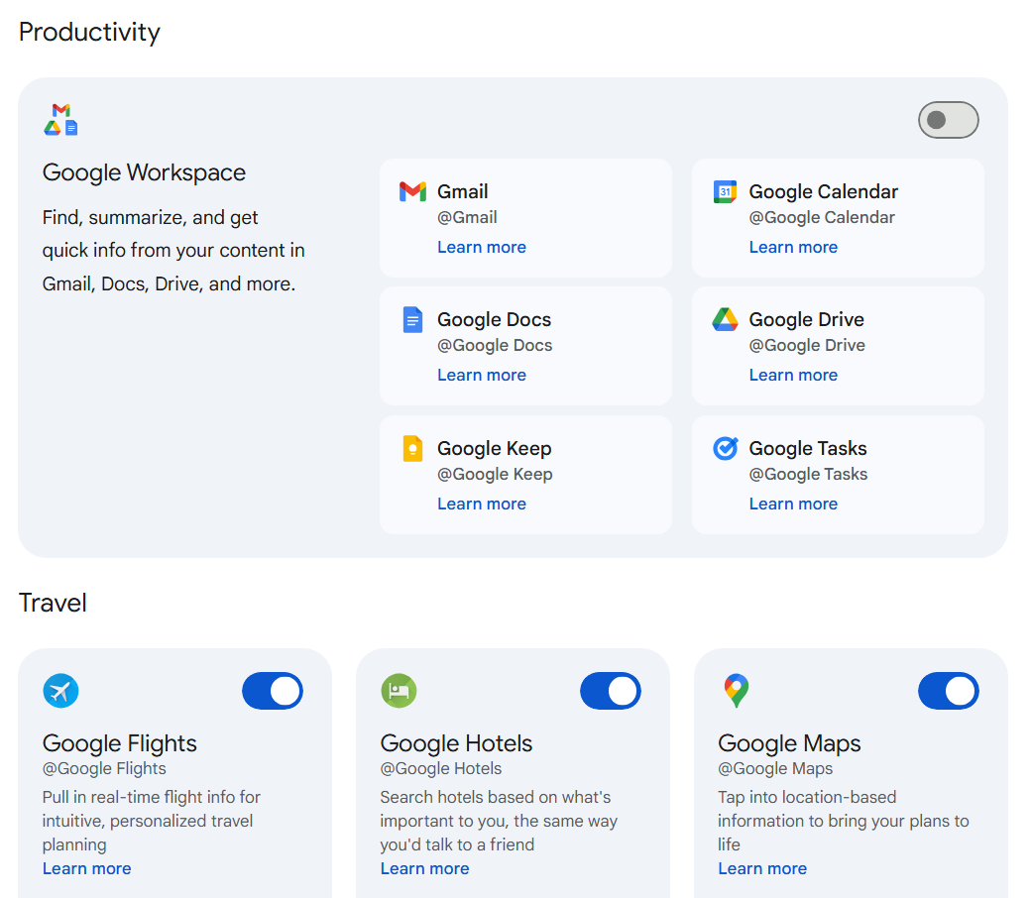Click the Google Calendar icon
The width and height of the screenshot is (1032, 898).
pos(724,191)
